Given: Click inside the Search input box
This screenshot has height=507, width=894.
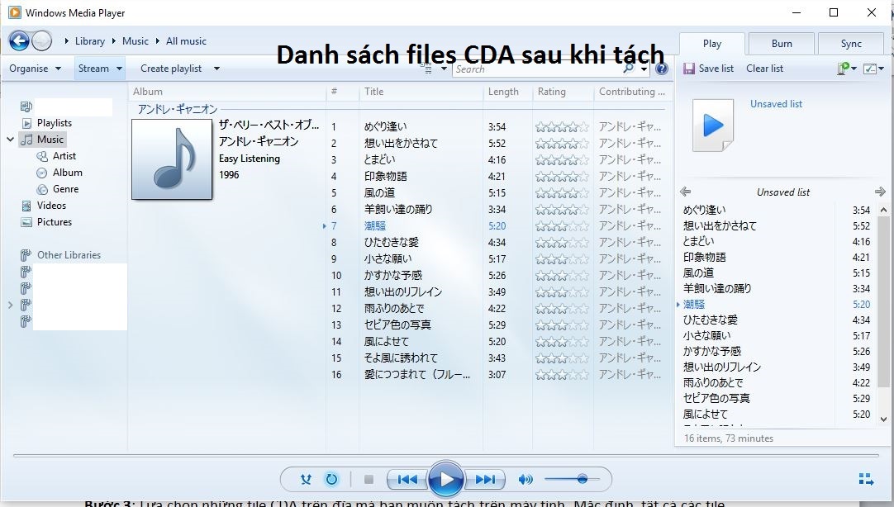Looking at the screenshot, I should click(538, 69).
